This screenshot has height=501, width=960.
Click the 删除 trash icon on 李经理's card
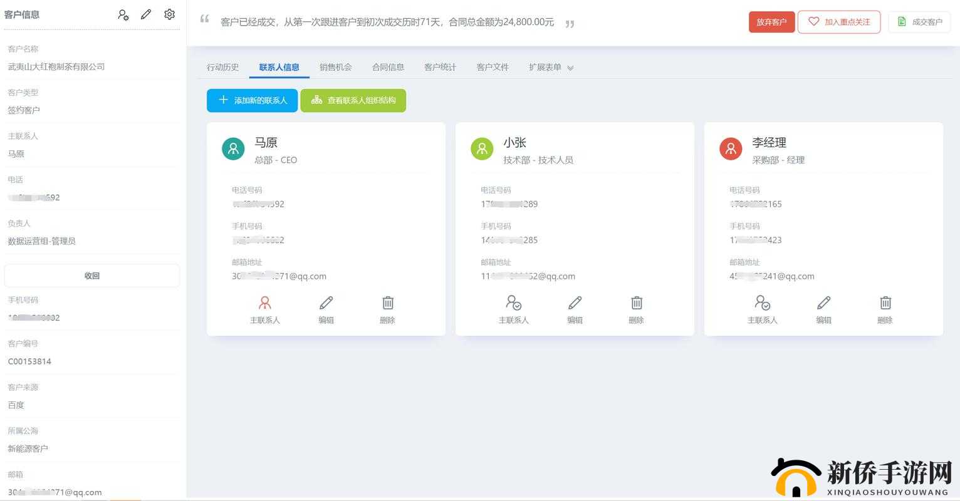(885, 303)
